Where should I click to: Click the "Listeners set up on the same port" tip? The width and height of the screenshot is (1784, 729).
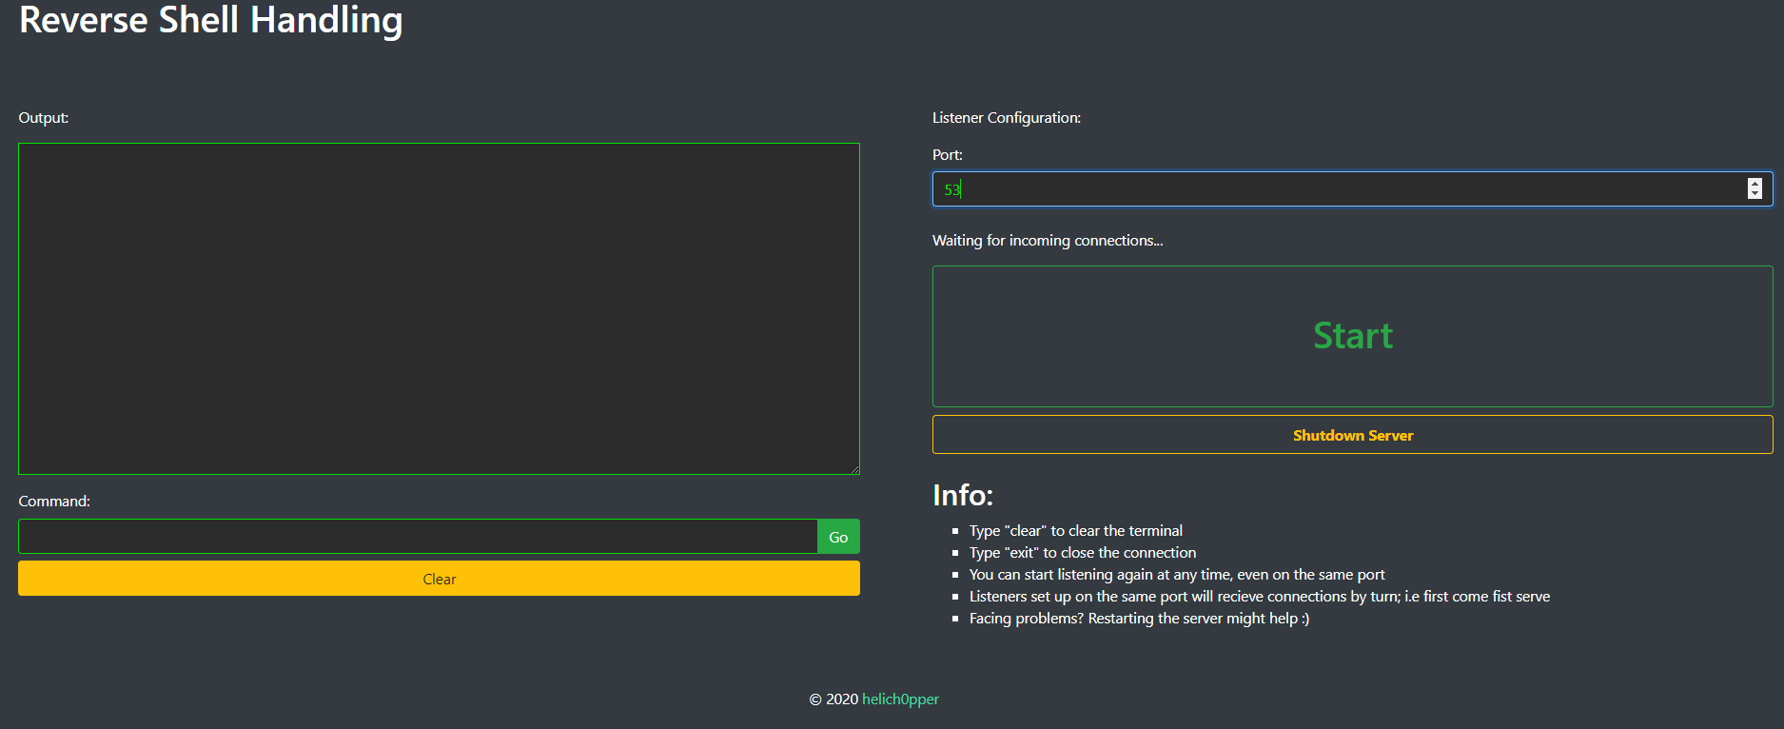pos(1260,597)
